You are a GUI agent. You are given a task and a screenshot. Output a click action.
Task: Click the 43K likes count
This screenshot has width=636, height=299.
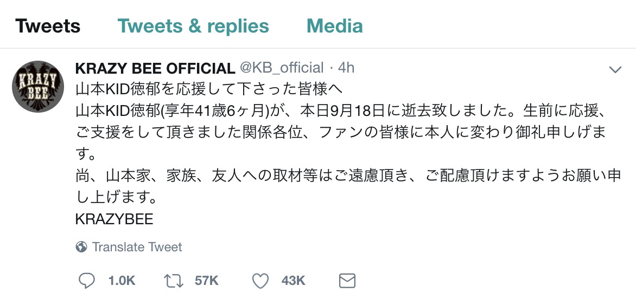pyautogui.click(x=294, y=281)
